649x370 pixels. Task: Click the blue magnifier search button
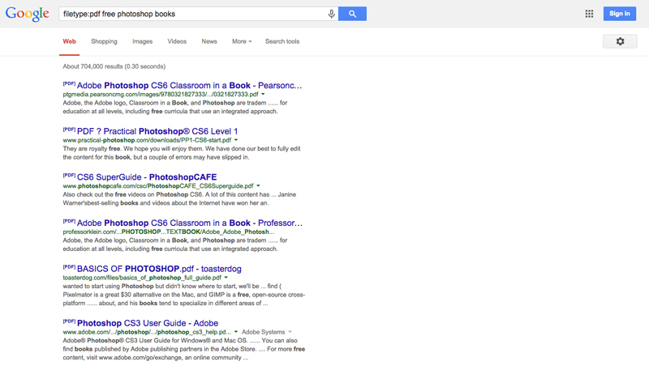click(x=352, y=14)
